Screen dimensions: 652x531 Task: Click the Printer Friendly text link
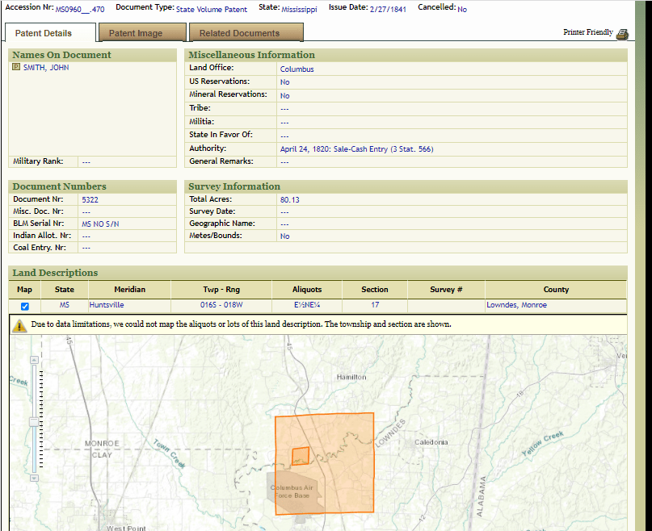point(587,32)
